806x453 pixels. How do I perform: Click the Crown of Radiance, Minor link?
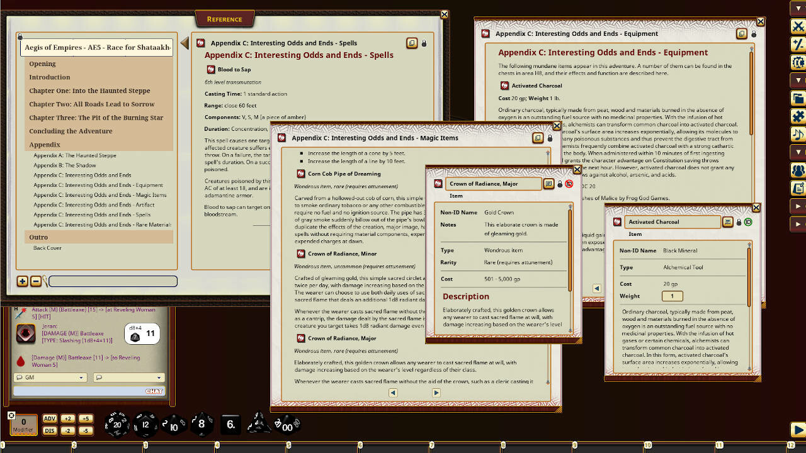pyautogui.click(x=342, y=254)
